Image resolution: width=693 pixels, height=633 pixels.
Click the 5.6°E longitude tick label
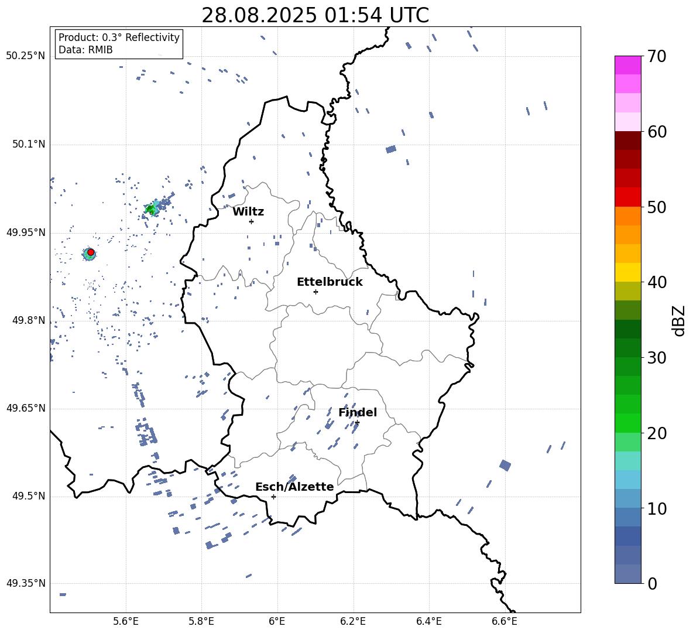(x=126, y=622)
